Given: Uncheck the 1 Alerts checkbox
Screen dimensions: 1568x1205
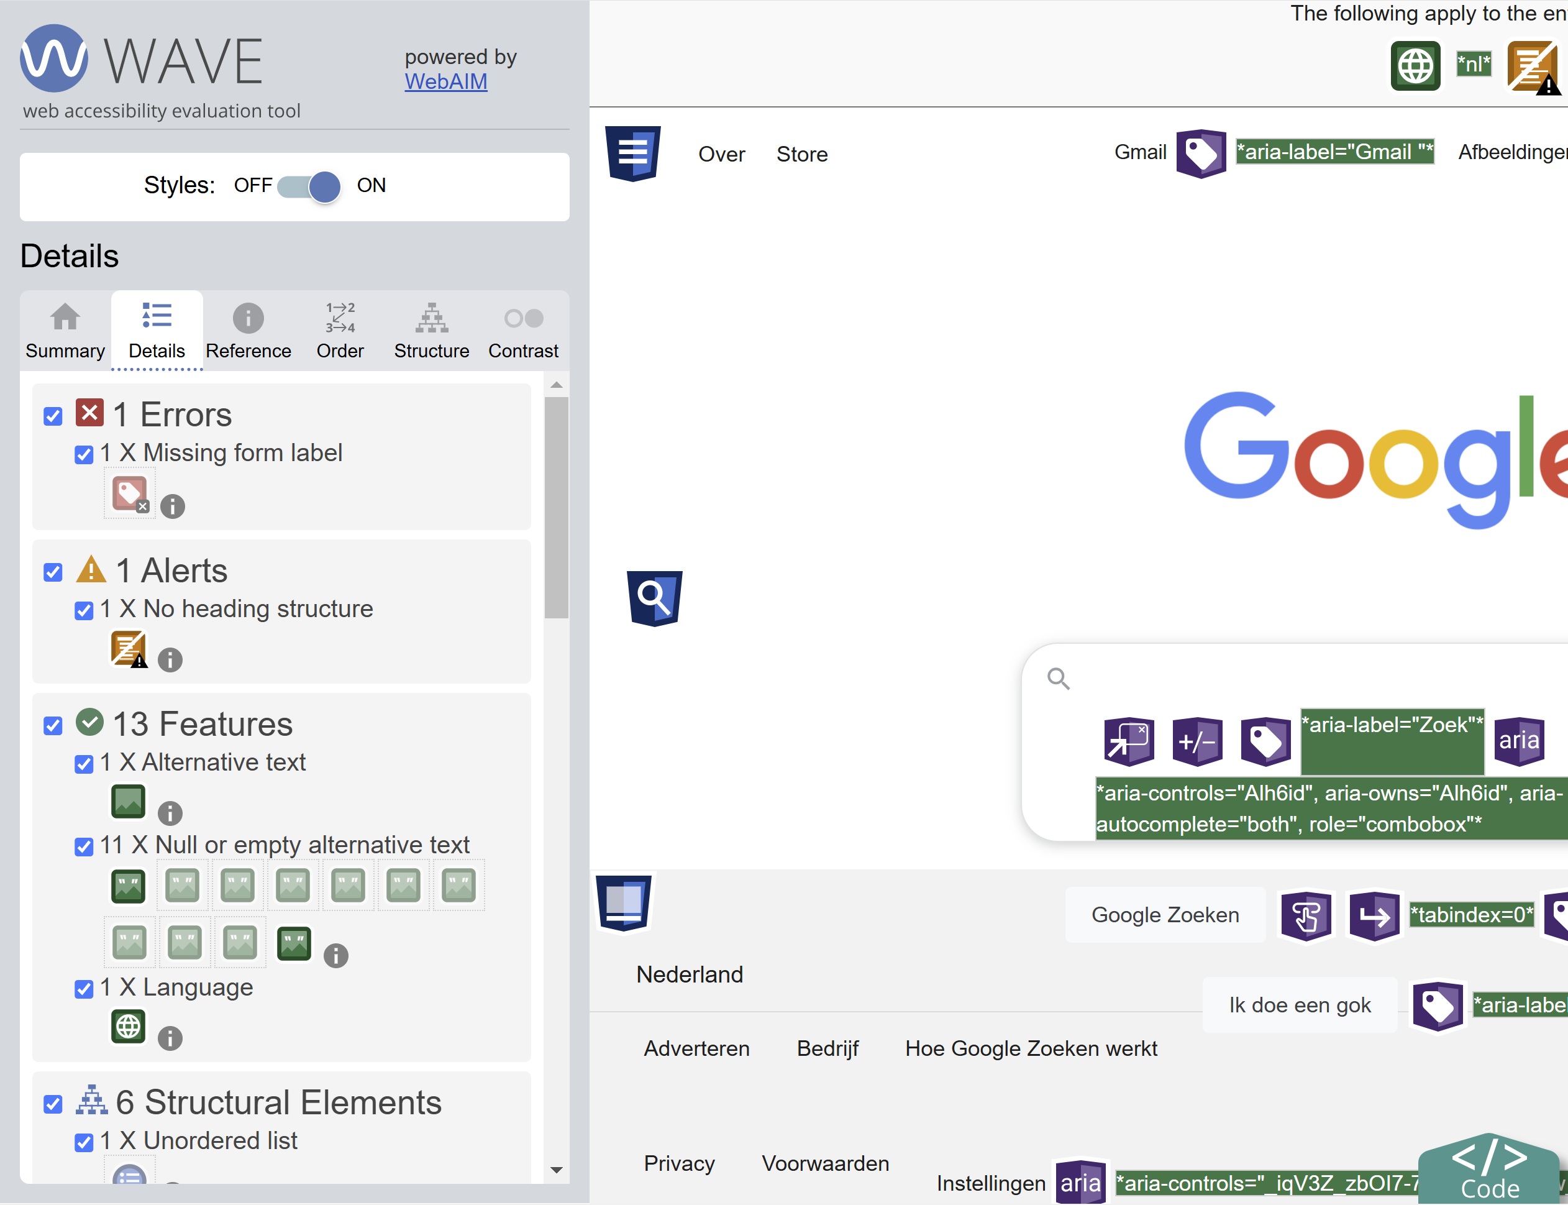Looking at the screenshot, I should [x=53, y=572].
